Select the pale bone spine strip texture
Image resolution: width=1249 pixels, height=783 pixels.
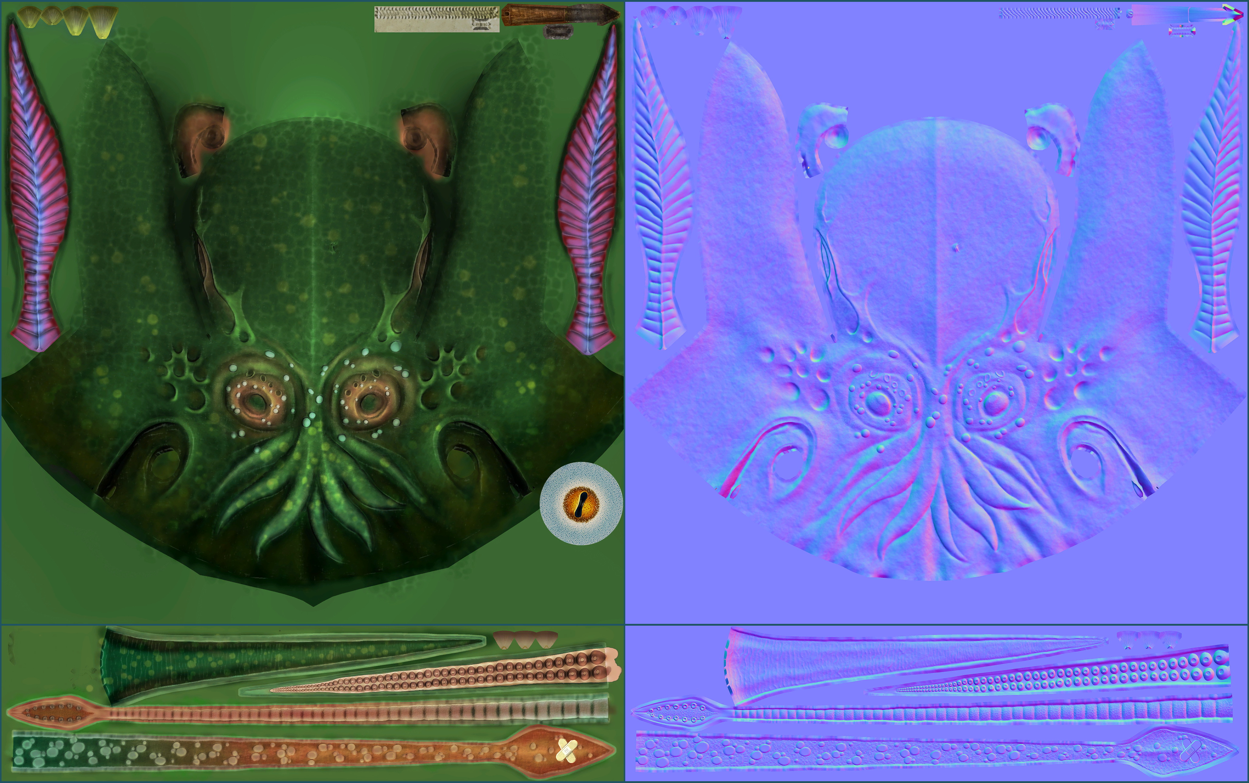click(437, 19)
